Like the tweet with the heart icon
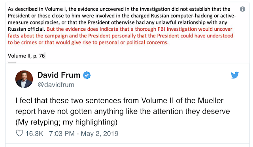The width and height of the screenshot is (253, 147). pyautogui.click(x=19, y=133)
